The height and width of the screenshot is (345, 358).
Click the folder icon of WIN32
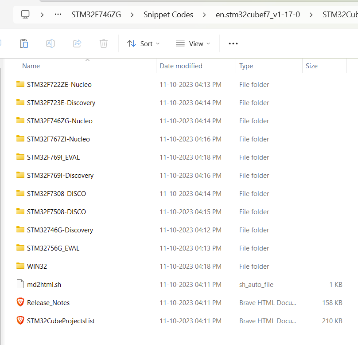(20, 266)
